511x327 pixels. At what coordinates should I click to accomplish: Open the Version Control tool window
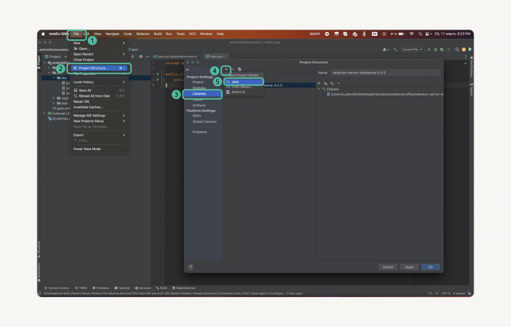[57, 288]
